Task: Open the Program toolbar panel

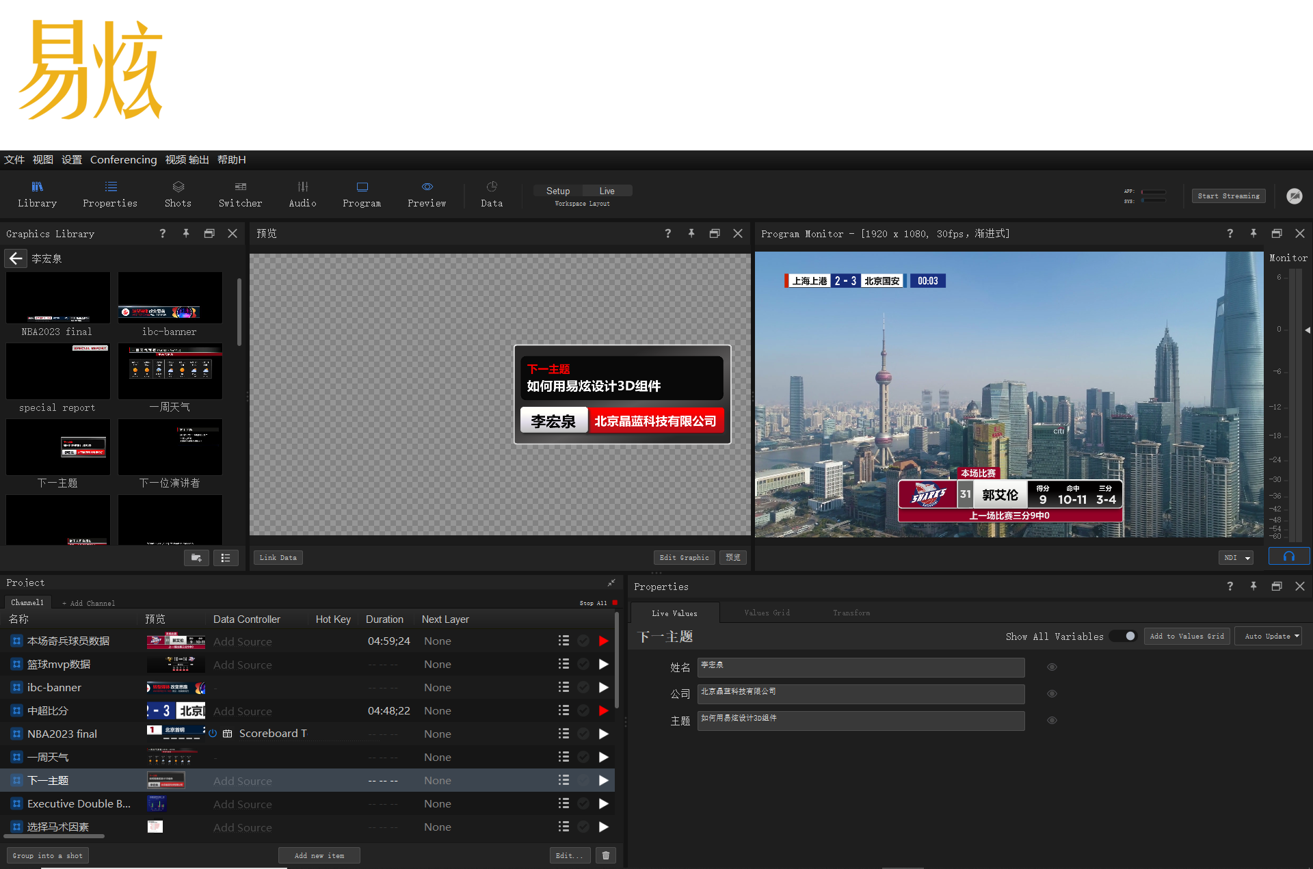Action: click(362, 195)
